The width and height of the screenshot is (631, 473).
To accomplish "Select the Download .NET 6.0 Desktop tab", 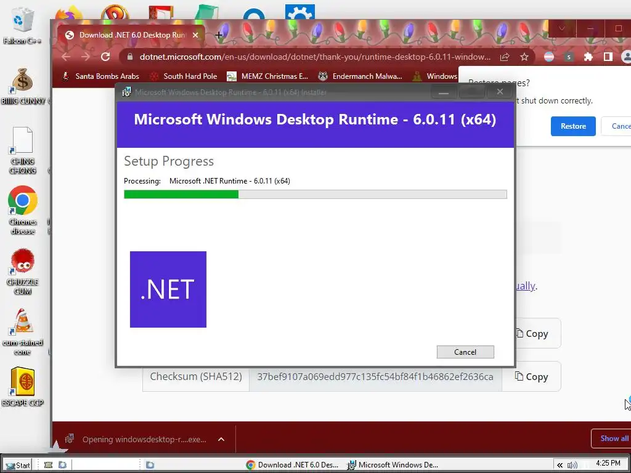I will 132,35.
